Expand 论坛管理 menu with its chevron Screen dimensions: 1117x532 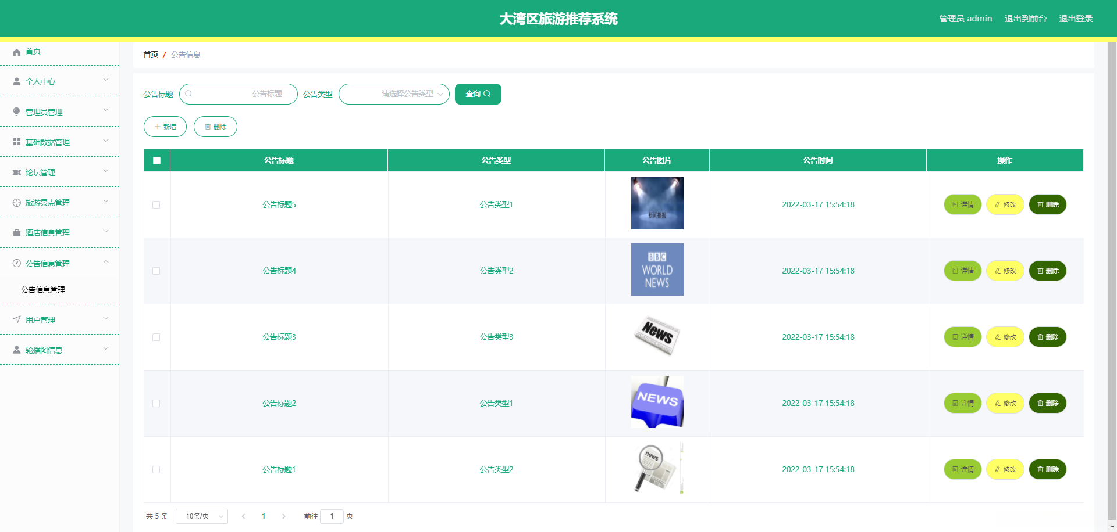point(106,170)
